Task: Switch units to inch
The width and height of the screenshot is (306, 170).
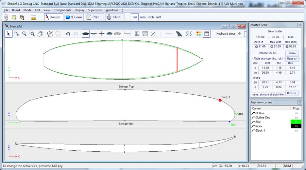Action: (150, 17)
